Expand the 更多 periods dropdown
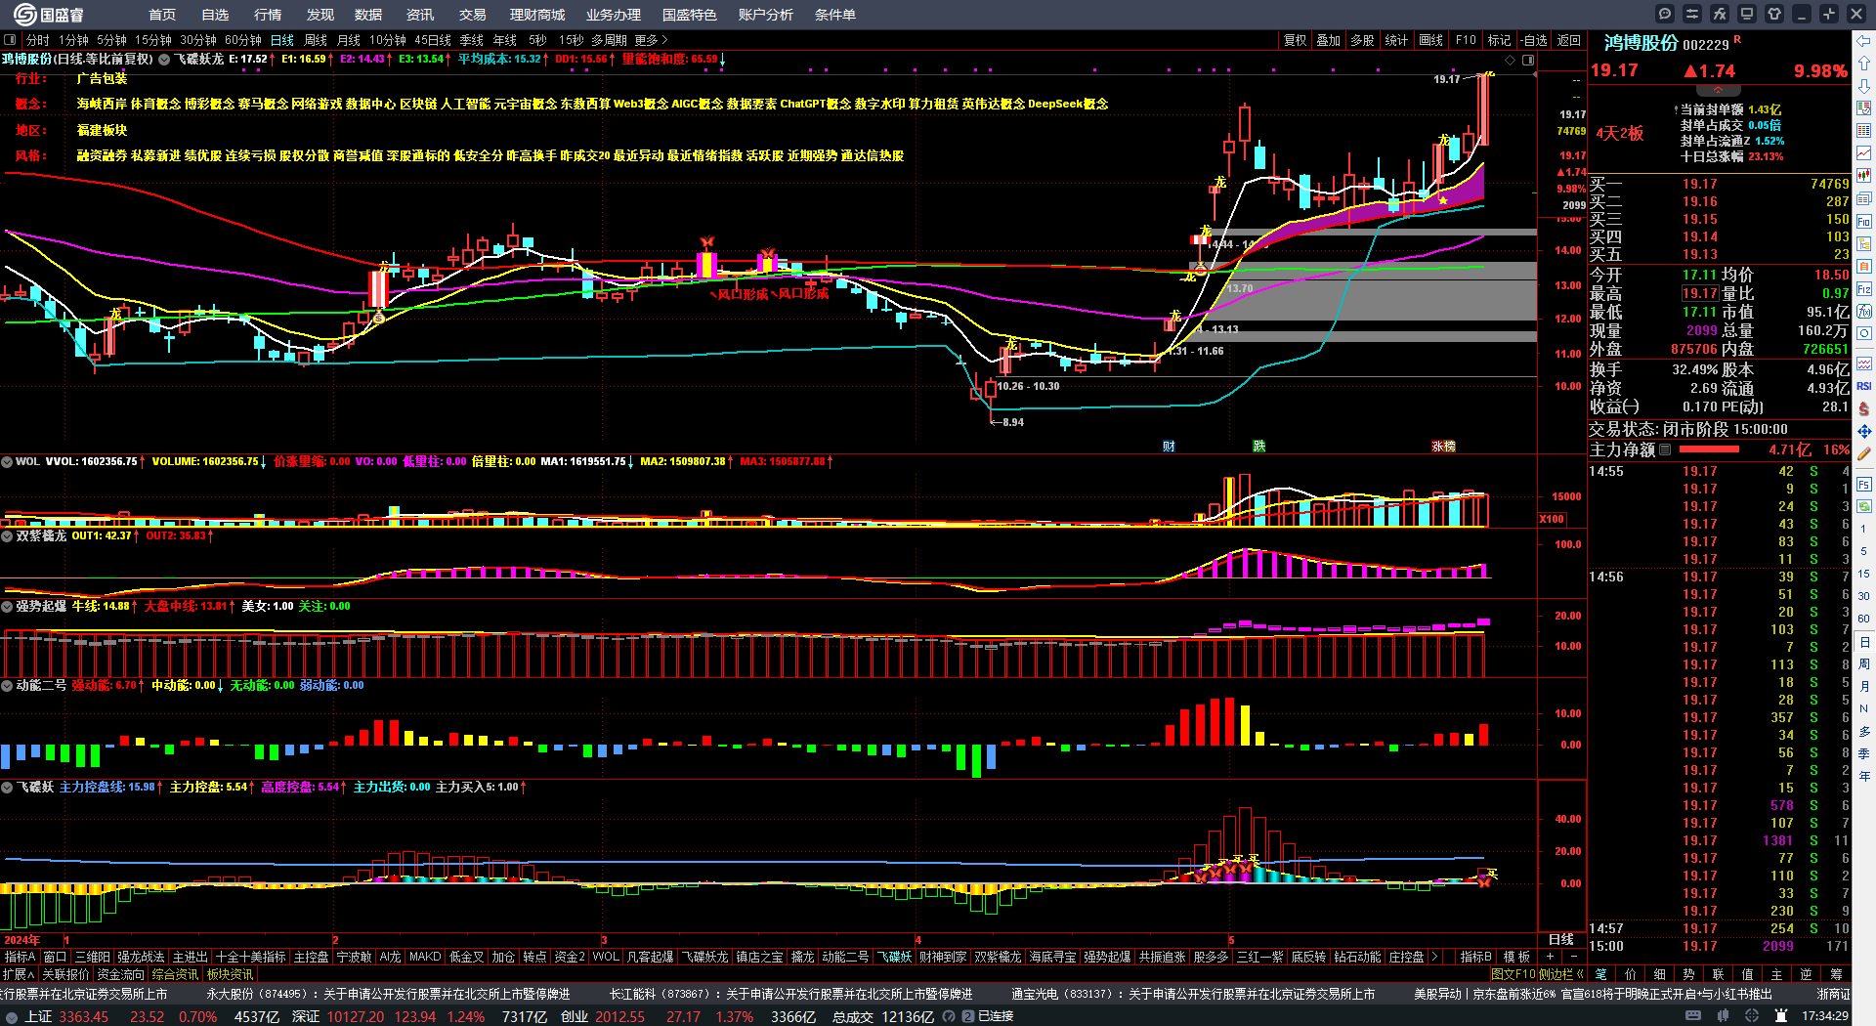 pos(651,40)
